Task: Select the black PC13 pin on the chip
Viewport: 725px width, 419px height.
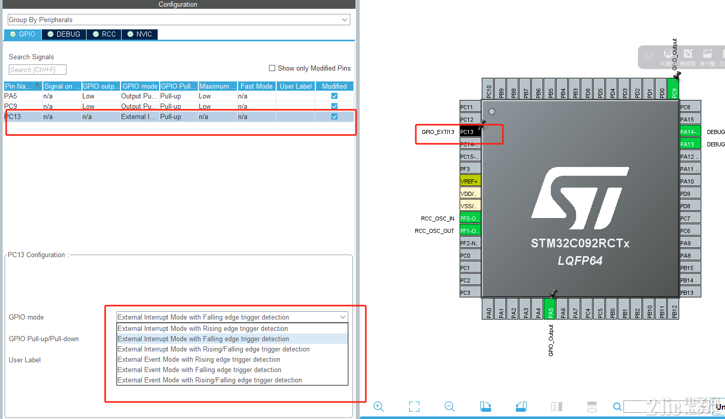Action: click(470, 132)
